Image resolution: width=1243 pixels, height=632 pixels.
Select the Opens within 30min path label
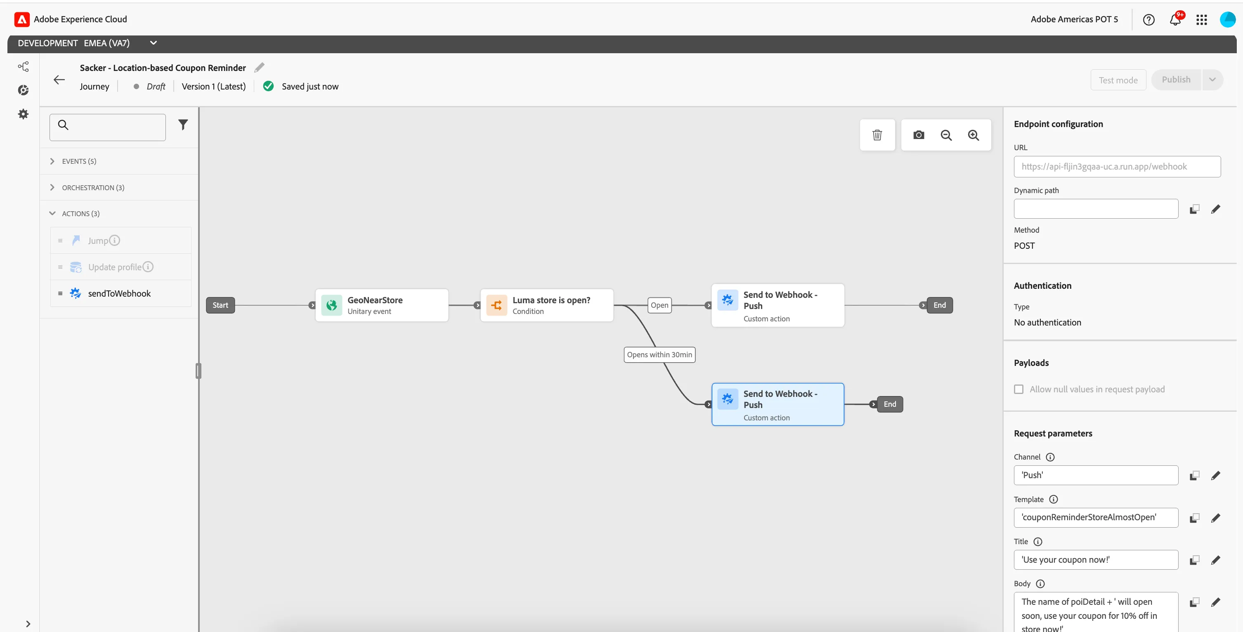pyautogui.click(x=659, y=355)
